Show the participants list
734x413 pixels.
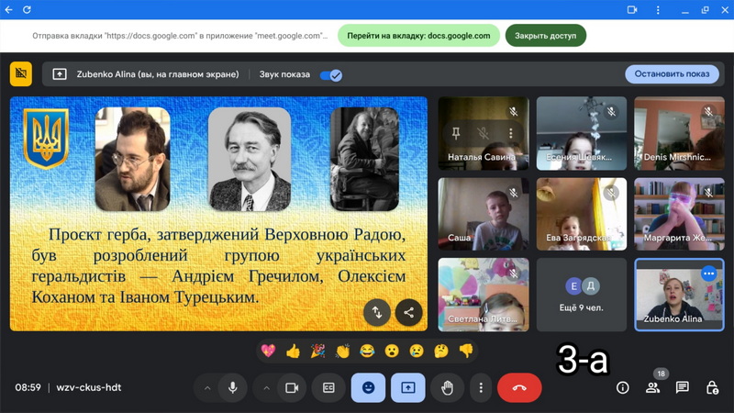[x=652, y=388]
